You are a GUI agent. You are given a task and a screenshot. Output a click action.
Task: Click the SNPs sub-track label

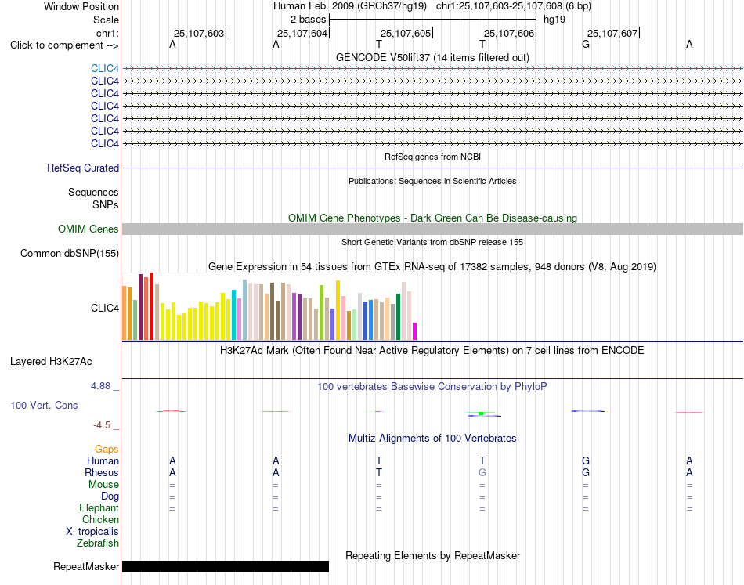(x=106, y=204)
